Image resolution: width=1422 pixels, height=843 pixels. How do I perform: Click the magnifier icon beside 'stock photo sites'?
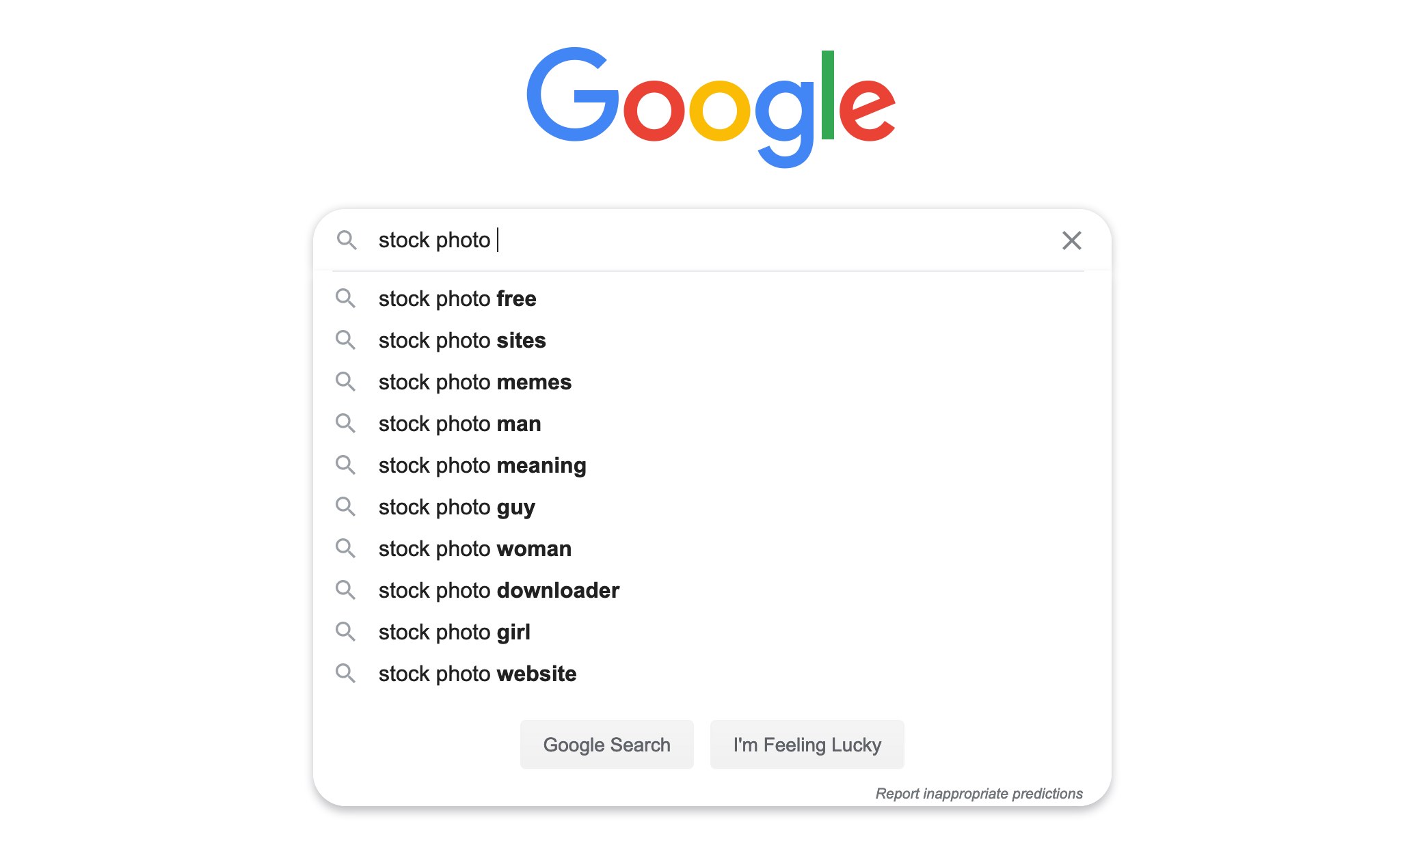347,340
